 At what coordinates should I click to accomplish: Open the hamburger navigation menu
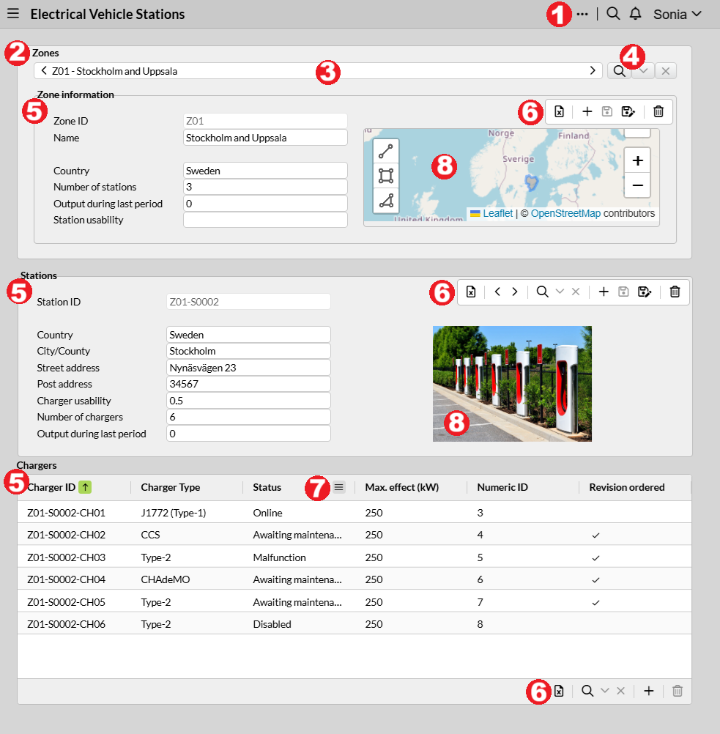point(14,14)
